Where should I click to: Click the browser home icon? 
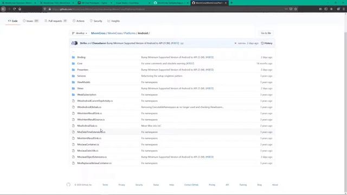(20, 9)
